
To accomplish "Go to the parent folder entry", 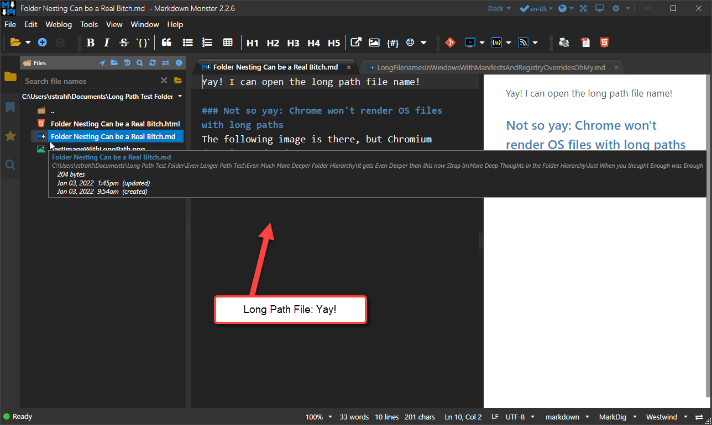I will point(53,111).
